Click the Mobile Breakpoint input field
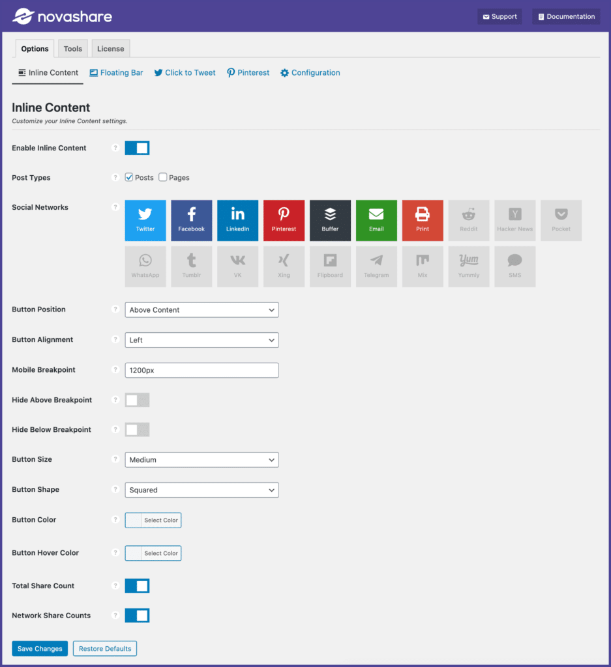The width and height of the screenshot is (611, 667). [201, 370]
